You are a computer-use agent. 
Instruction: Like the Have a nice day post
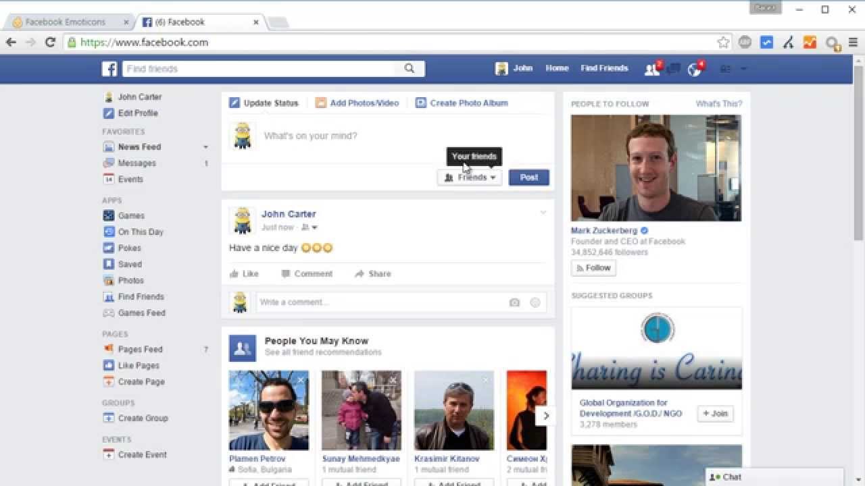[244, 273]
